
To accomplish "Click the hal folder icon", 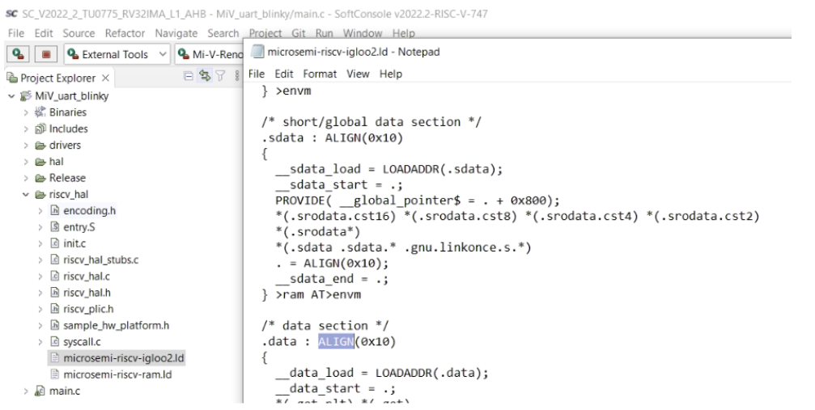I will pyautogui.click(x=40, y=162).
